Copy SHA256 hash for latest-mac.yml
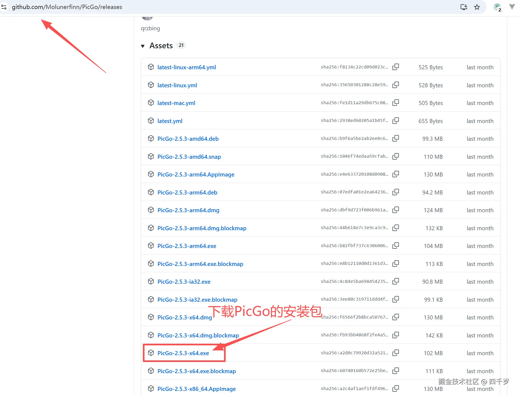 pos(395,103)
